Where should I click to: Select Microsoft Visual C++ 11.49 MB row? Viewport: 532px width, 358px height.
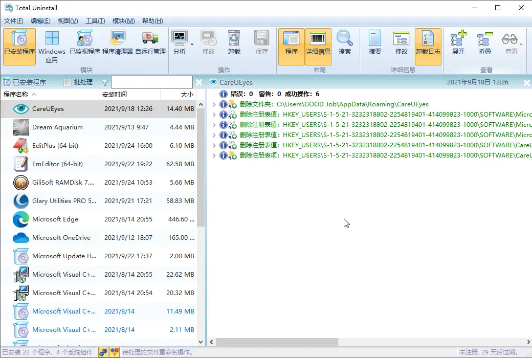click(x=98, y=311)
